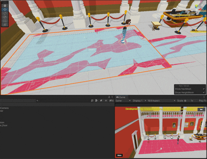Select the Rotate tool

(5, 13)
